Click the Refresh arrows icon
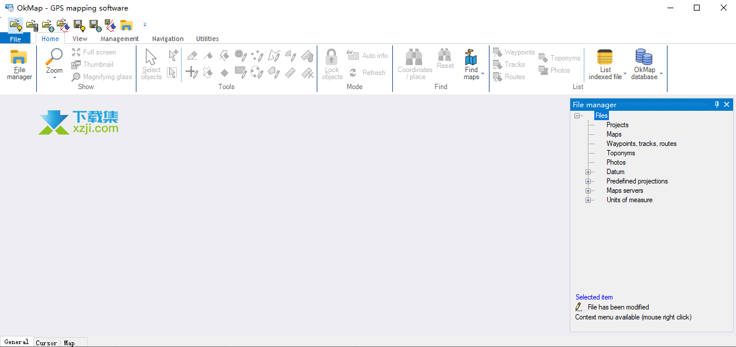This screenshot has height=347, width=736. tap(352, 73)
